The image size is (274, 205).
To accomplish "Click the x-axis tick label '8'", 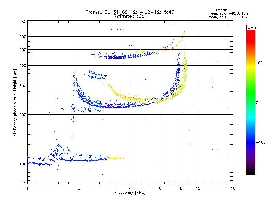I will point(182,188).
